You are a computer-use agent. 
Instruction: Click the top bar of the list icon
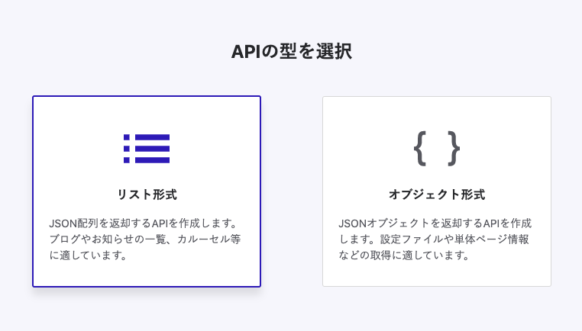point(153,138)
